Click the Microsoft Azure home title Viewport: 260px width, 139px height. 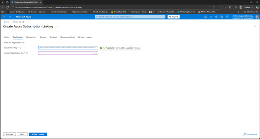click(x=24, y=17)
